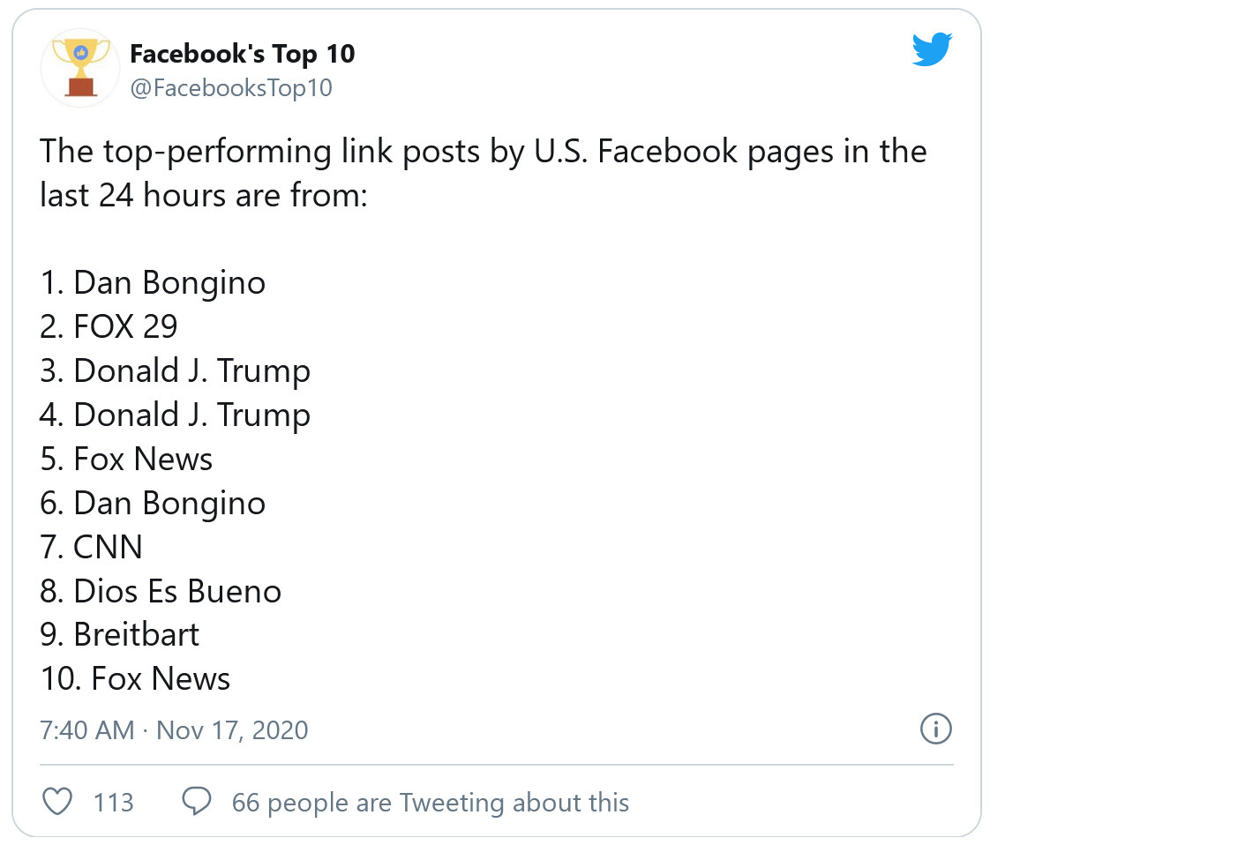Screen dimensions: 1245x845
Task: Click the reply speech bubble icon
Action: pos(196,802)
